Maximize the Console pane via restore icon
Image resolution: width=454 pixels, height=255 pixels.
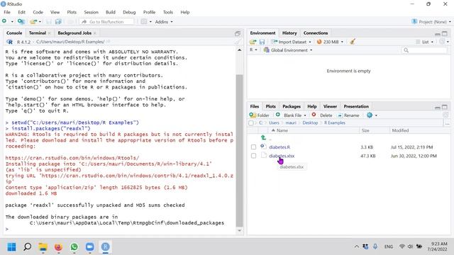[238, 33]
